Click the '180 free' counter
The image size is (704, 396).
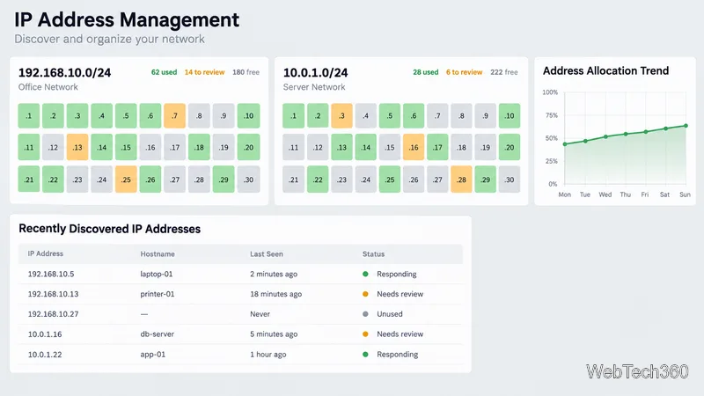pyautogui.click(x=246, y=72)
